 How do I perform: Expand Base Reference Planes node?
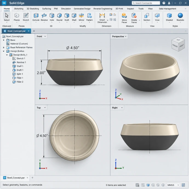[4, 47]
